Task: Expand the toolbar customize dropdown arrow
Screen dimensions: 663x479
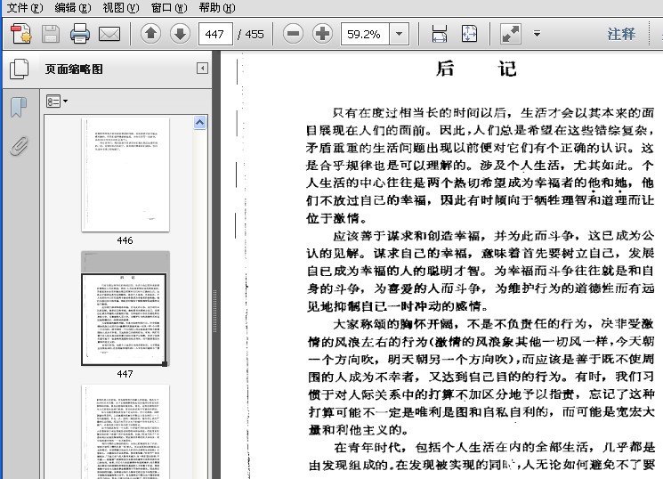Action: 537,35
